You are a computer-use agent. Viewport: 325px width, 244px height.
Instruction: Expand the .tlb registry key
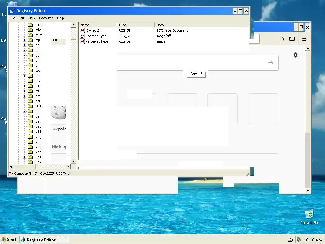(x=24, y=55)
